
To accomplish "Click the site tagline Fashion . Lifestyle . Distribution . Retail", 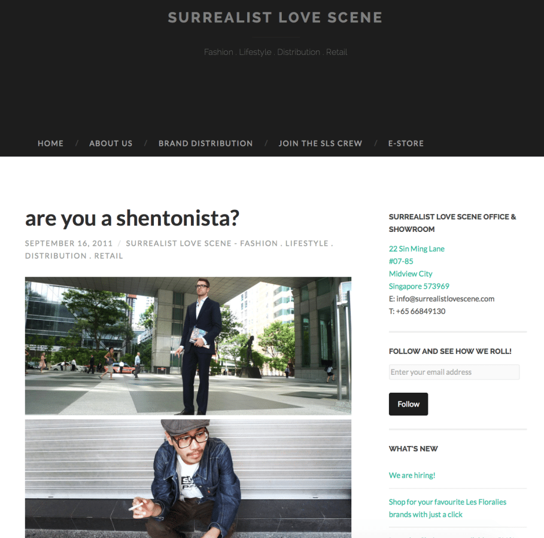I will tap(275, 52).
